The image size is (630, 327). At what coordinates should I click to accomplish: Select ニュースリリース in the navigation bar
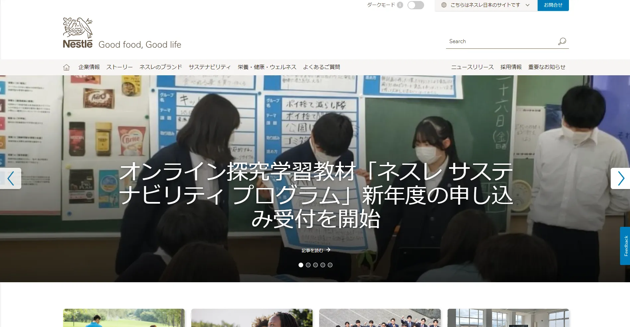[x=472, y=67]
